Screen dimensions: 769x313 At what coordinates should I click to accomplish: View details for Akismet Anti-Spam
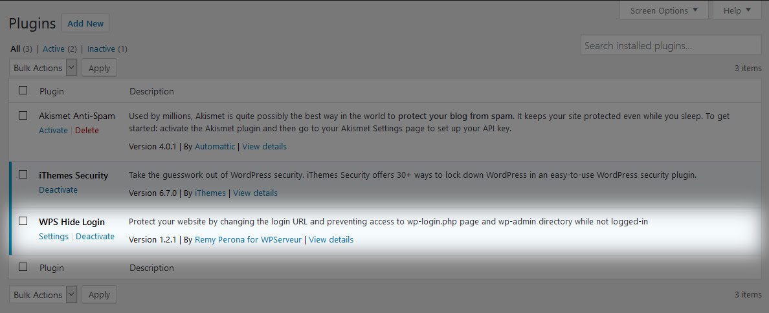point(264,146)
